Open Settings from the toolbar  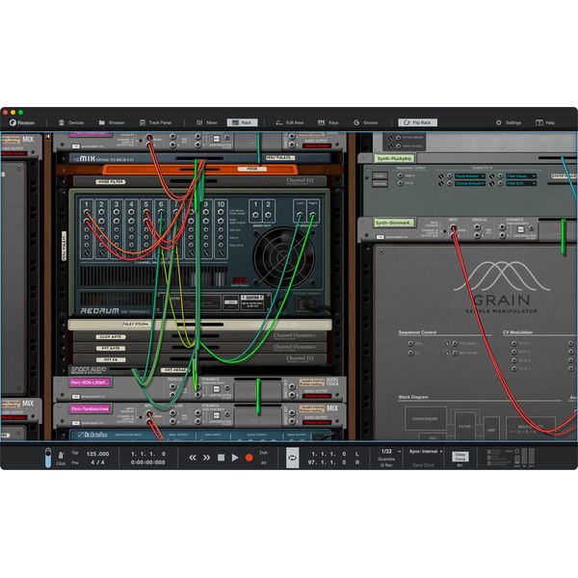click(509, 122)
